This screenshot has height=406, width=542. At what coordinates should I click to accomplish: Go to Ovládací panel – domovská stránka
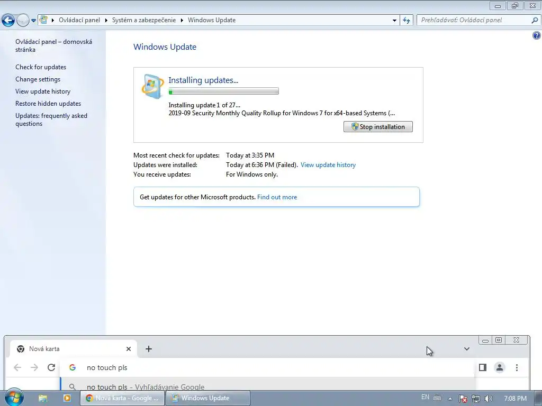[x=53, y=45]
